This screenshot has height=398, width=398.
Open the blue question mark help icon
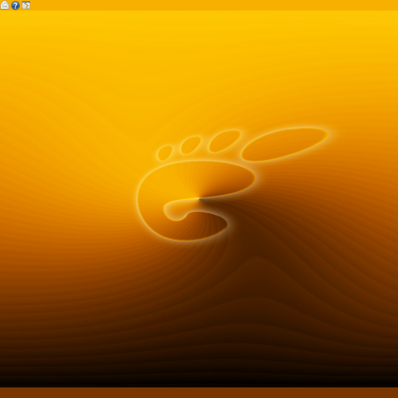[x=15, y=5]
